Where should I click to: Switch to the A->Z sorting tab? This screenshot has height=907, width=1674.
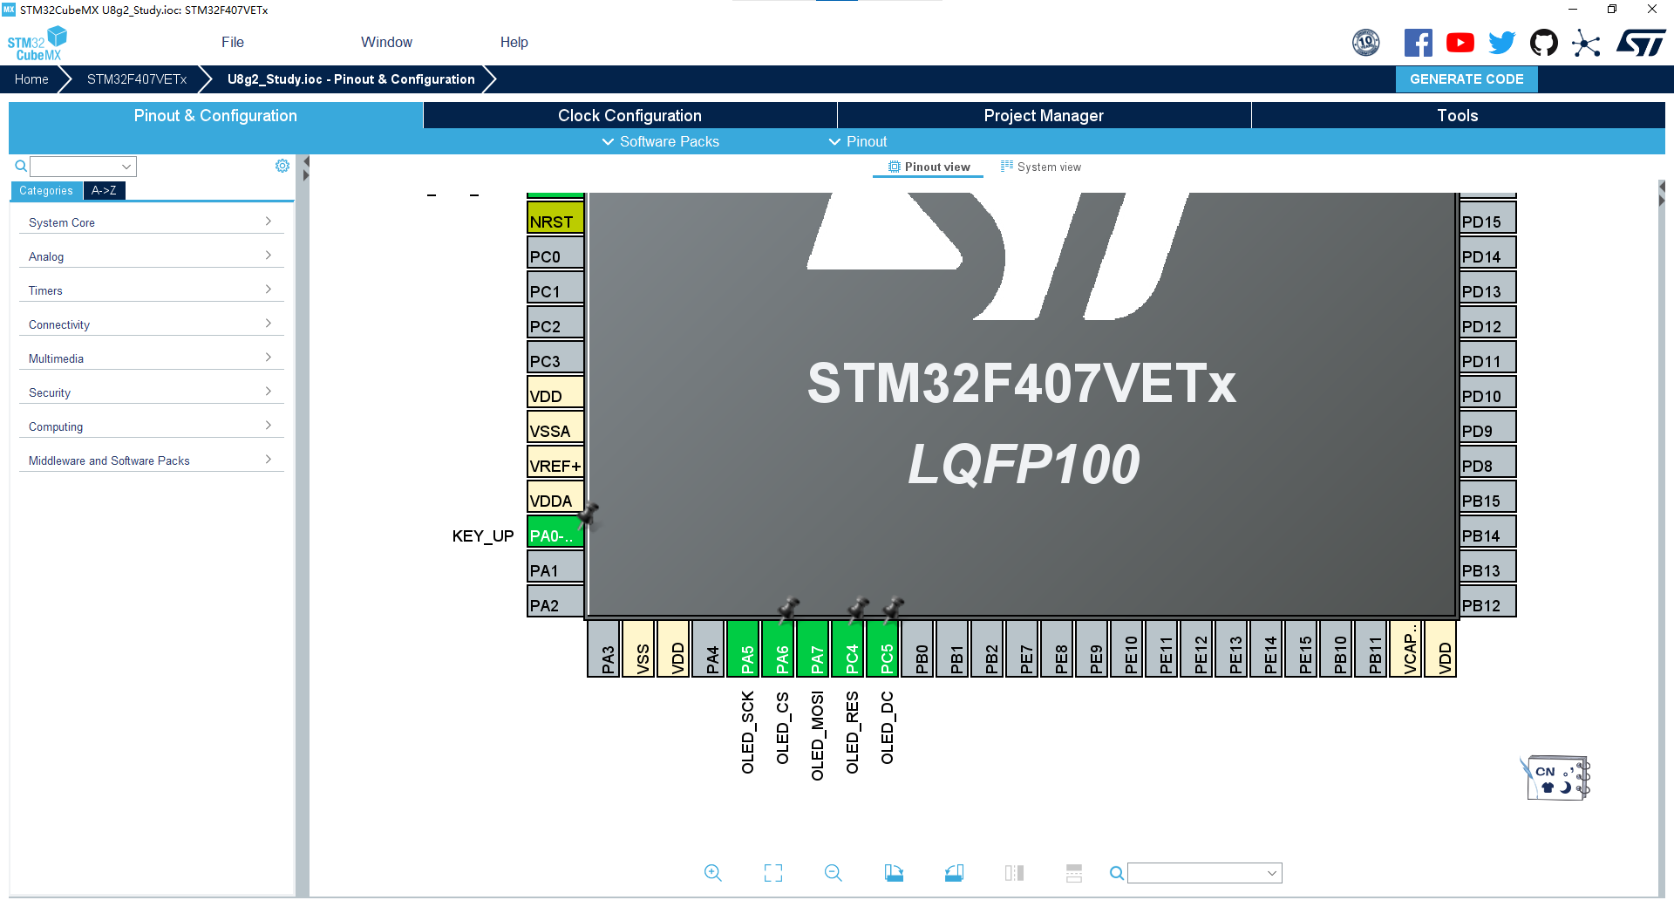click(104, 190)
